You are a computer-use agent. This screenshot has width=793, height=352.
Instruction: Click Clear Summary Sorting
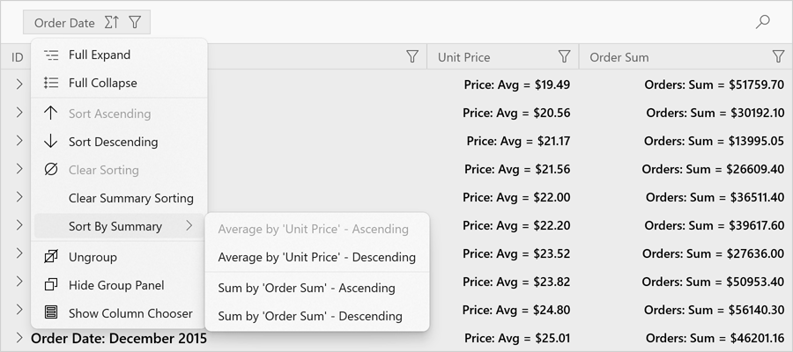(x=130, y=198)
